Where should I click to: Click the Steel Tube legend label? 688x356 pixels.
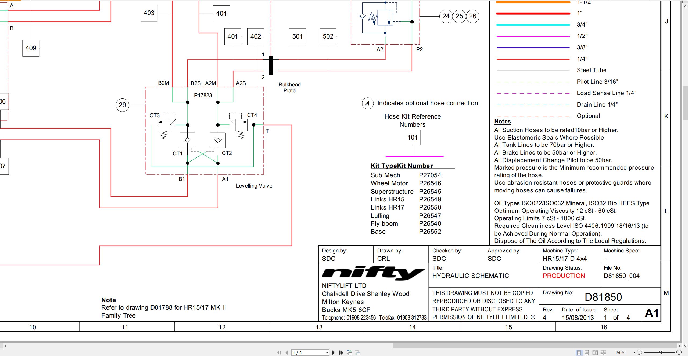(x=592, y=70)
